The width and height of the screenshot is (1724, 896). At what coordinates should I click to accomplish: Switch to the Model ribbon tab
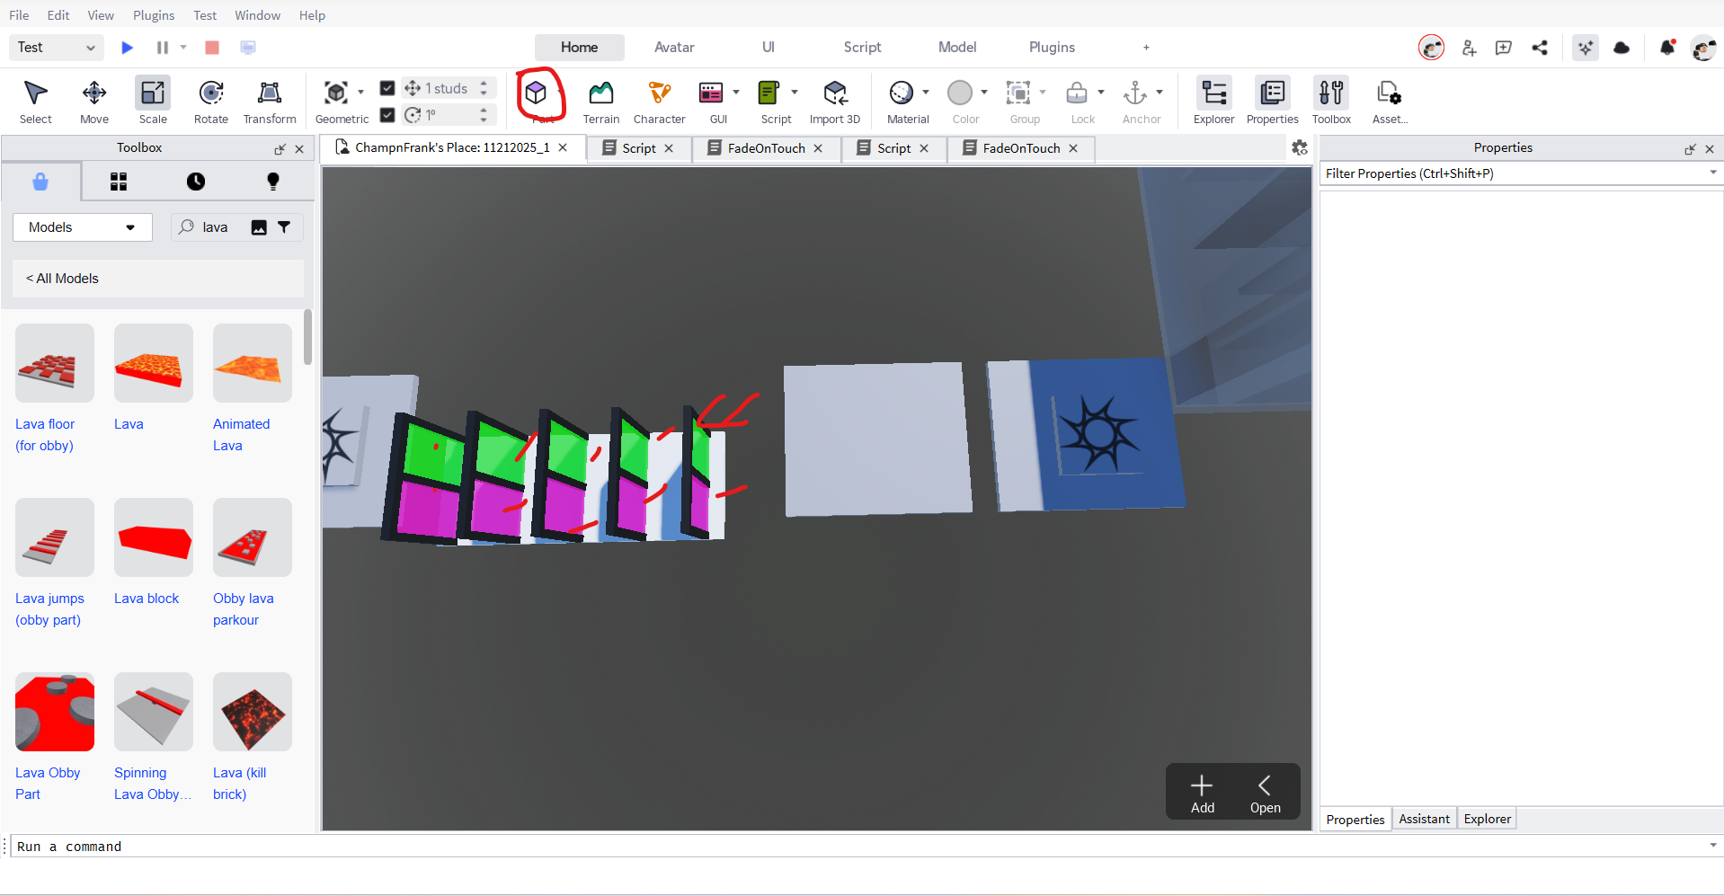coord(957,47)
